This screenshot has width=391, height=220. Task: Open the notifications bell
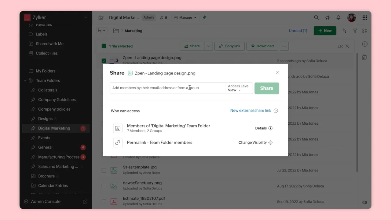pyautogui.click(x=338, y=18)
